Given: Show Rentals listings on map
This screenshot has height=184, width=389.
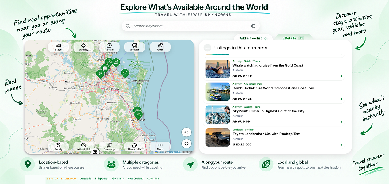Looking at the screenshot, I should tap(109, 47).
